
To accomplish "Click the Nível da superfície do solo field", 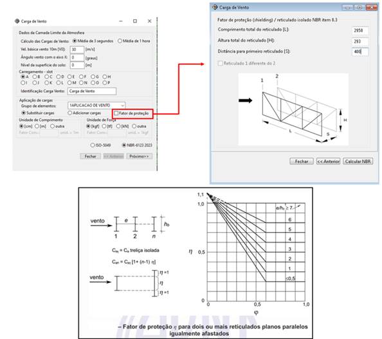I will 77,65.
